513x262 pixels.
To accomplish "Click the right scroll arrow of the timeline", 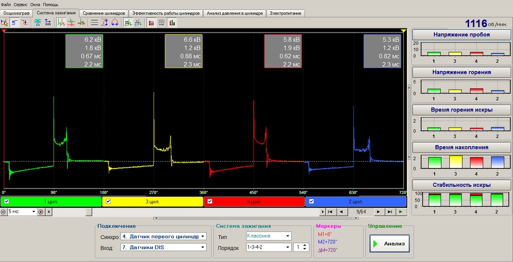I will pos(323,211).
